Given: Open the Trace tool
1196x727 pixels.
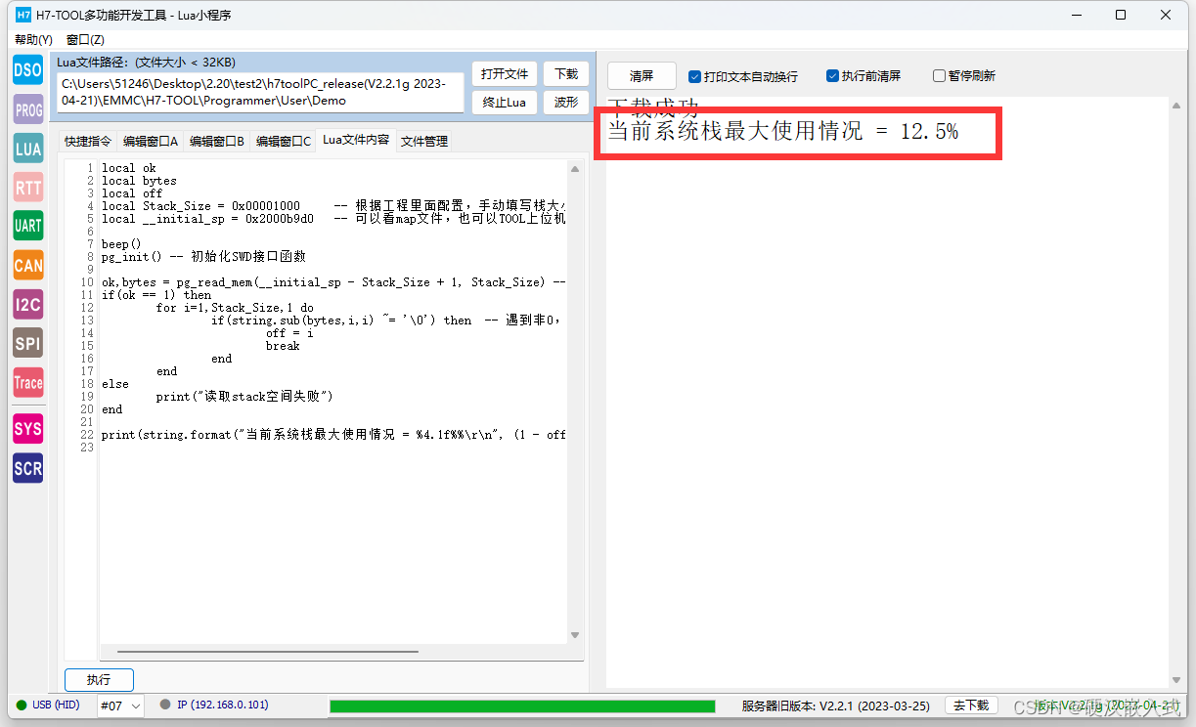Looking at the screenshot, I should click(28, 382).
